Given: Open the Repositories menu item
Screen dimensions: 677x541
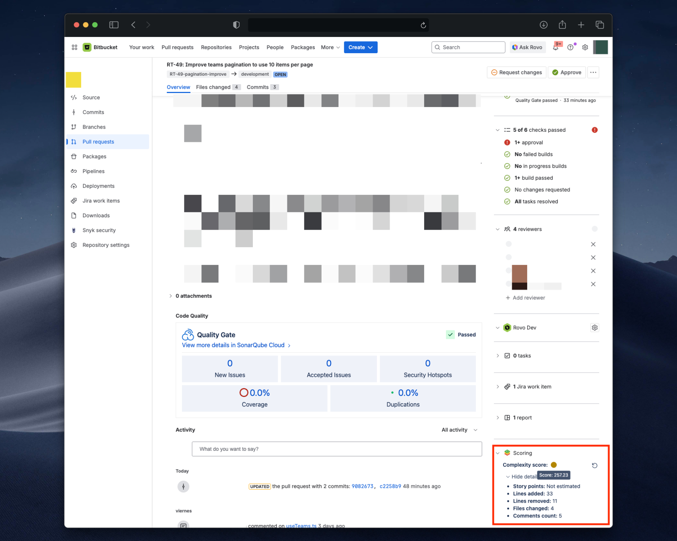Looking at the screenshot, I should pyautogui.click(x=216, y=47).
